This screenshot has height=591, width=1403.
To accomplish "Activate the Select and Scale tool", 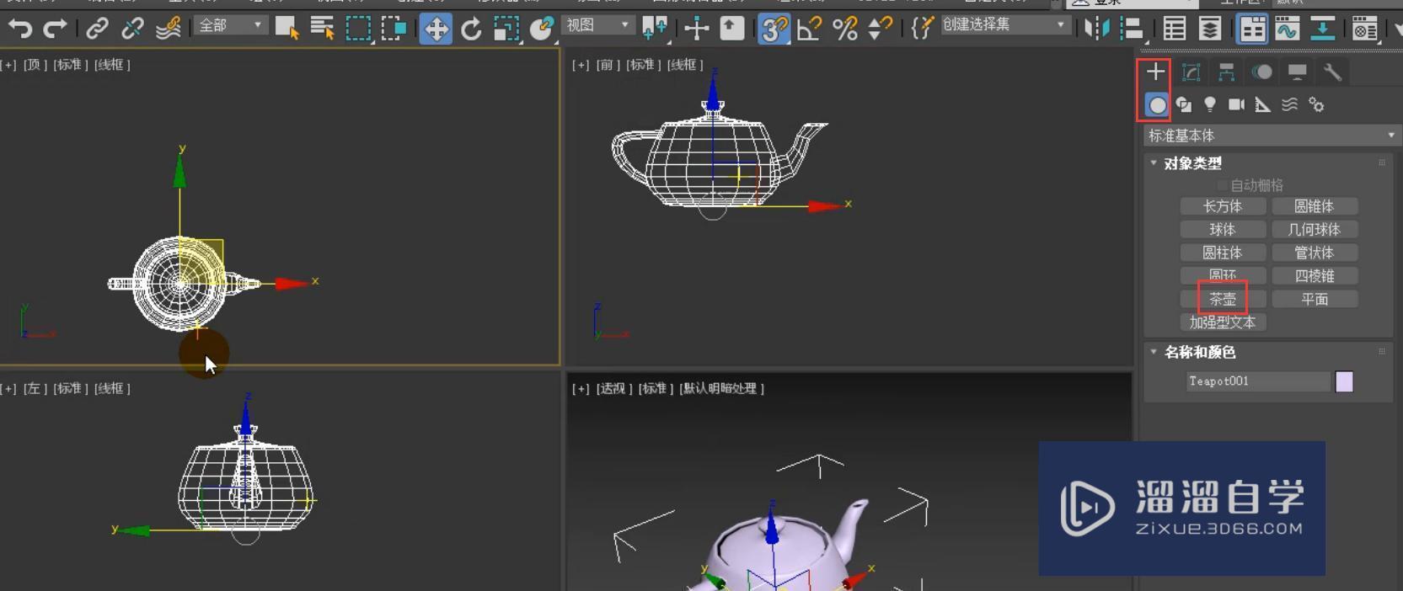I will 506,29.
